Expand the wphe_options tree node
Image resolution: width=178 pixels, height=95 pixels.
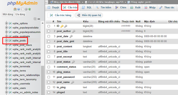6,23
